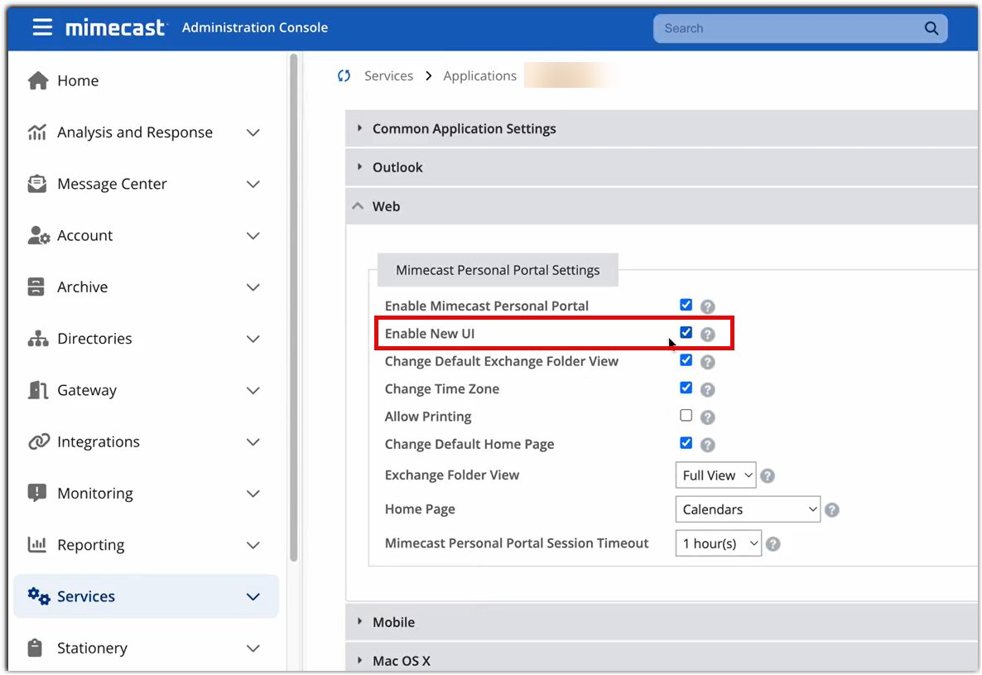Screen dimensions: 982x675
Task: Click help icon beside Allow Printing
Action: (707, 417)
